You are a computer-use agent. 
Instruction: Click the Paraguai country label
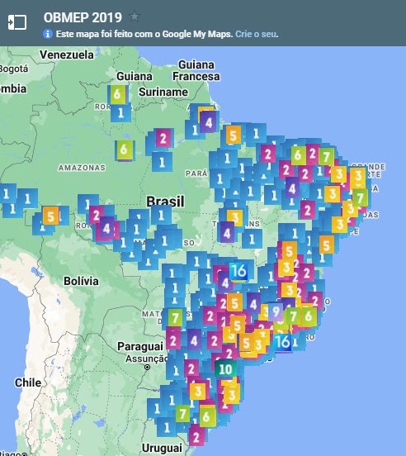click(x=140, y=346)
